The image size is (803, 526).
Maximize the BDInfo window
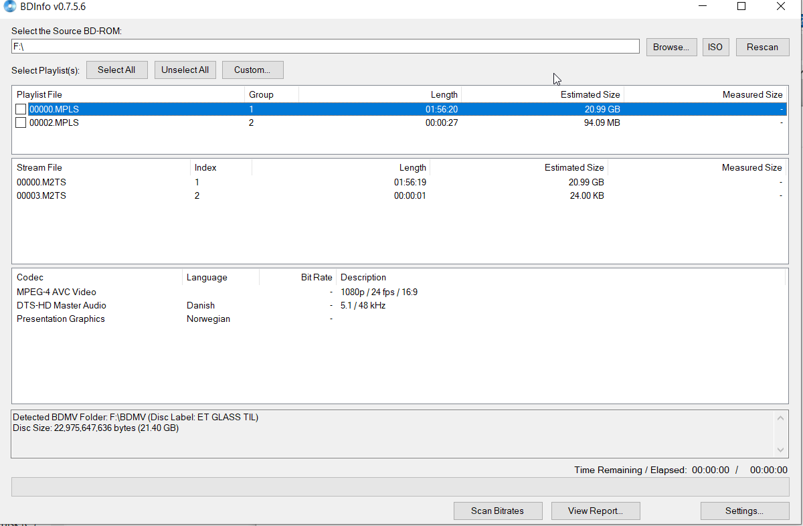click(x=741, y=6)
